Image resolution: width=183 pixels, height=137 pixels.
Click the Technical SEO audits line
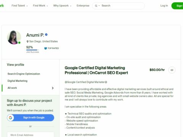tap(88, 114)
